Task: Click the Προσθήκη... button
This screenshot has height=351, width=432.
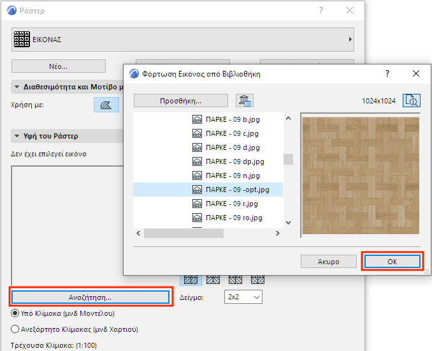Action: tap(181, 101)
